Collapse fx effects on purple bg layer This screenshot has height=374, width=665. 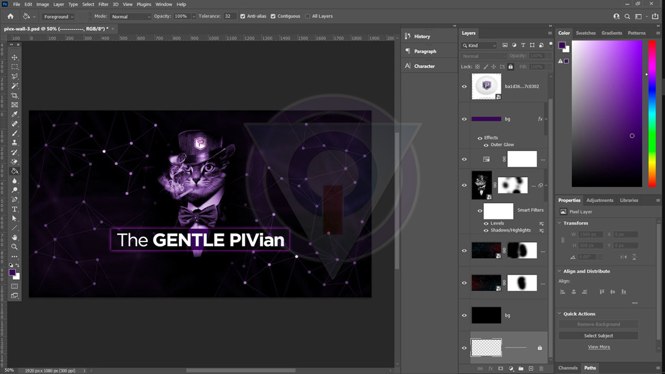tap(546, 119)
